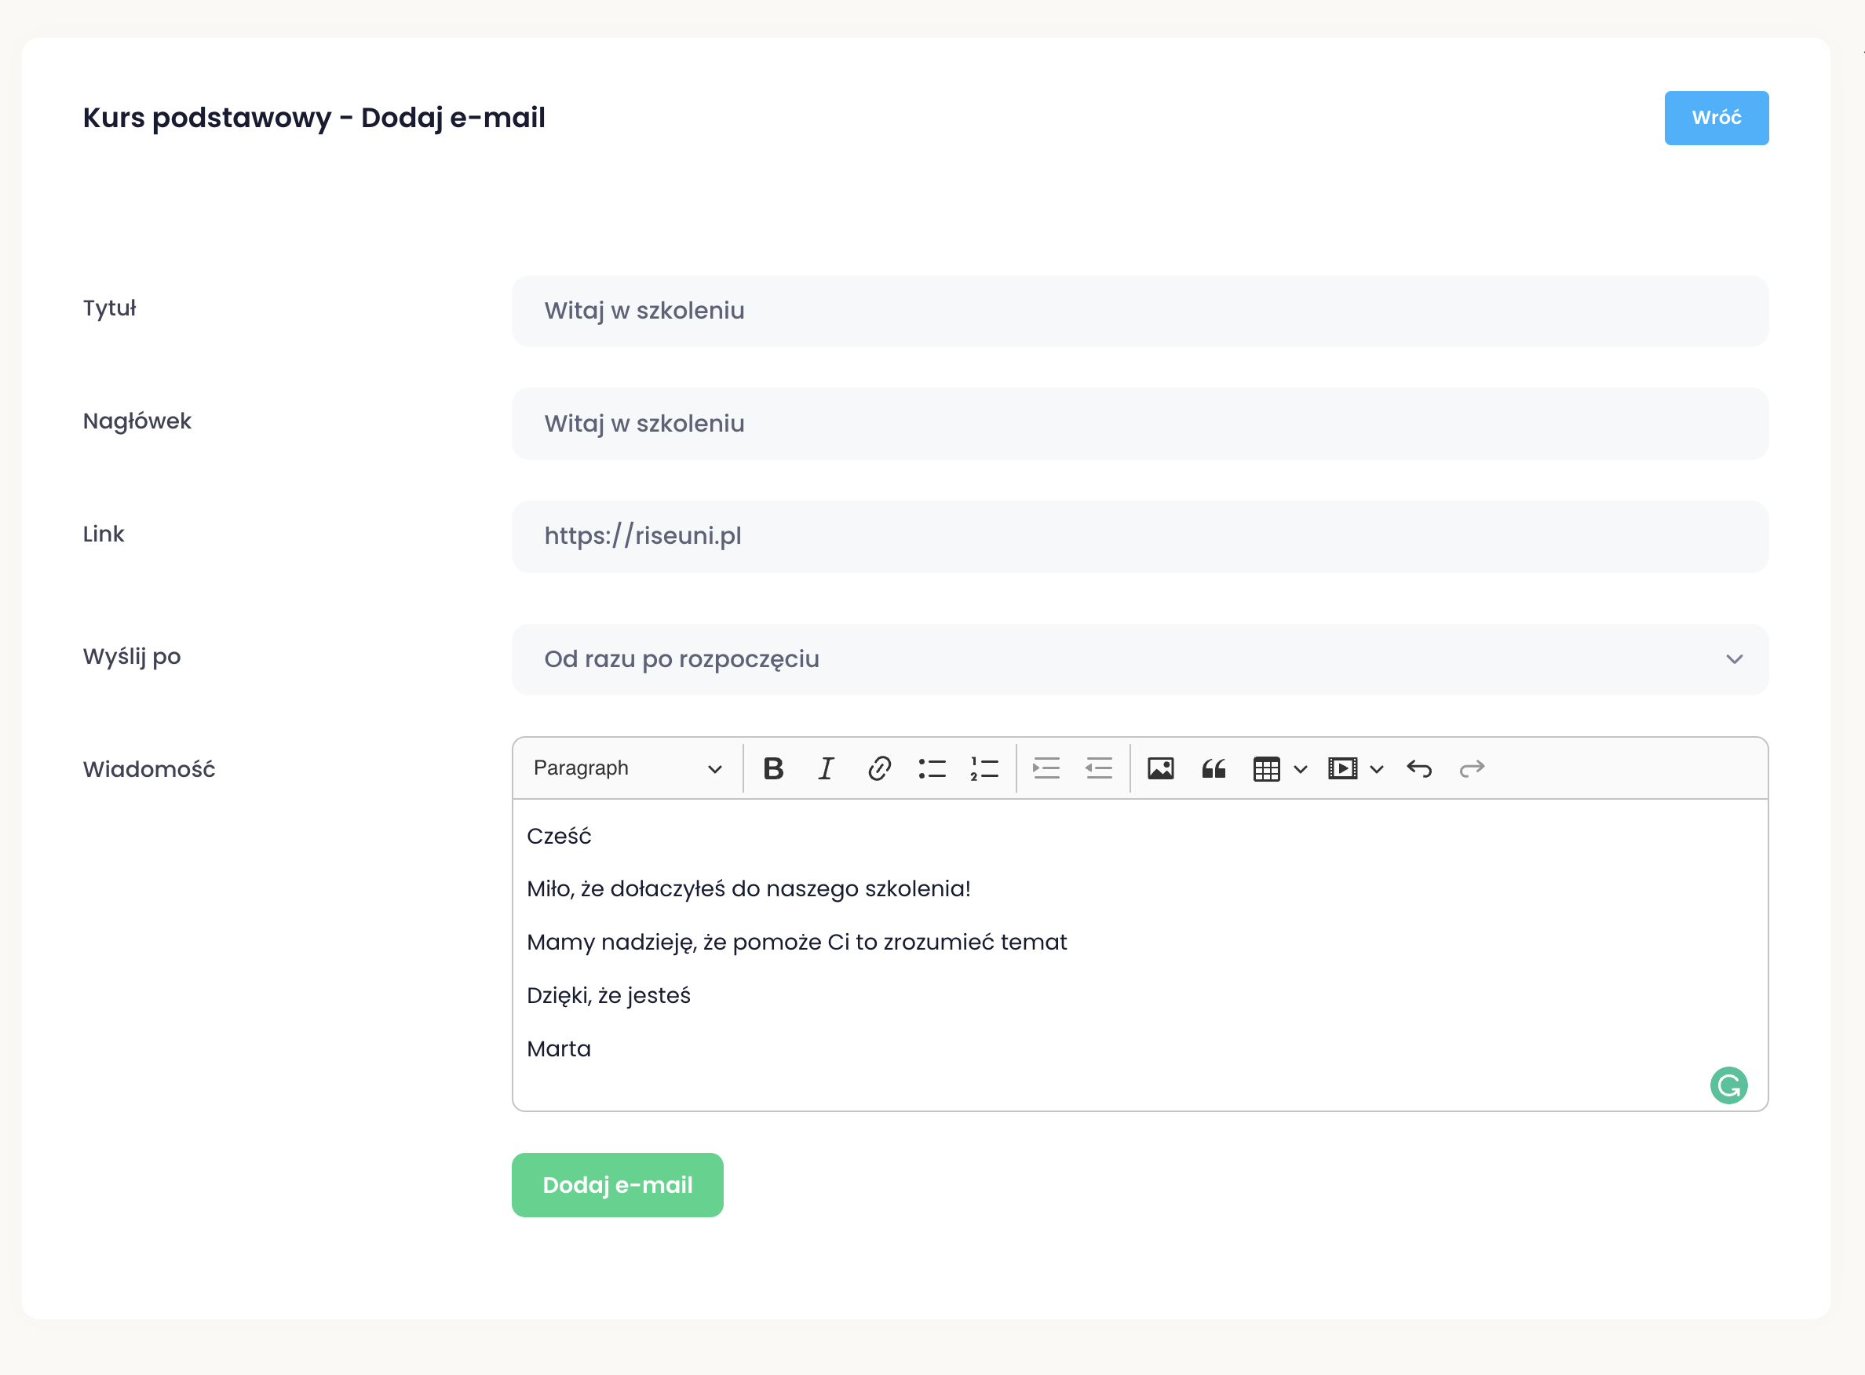This screenshot has width=1865, height=1375.
Task: Add a block quote
Action: 1214,768
